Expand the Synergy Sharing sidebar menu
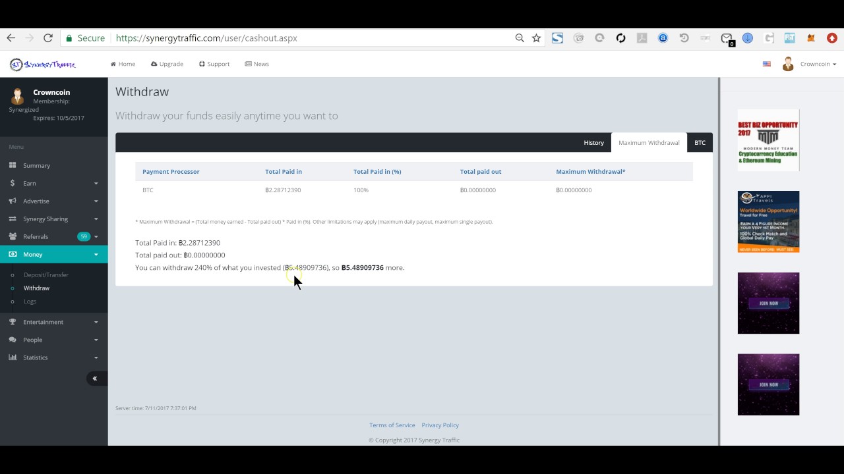Screen dimensions: 844x474 coord(54,219)
